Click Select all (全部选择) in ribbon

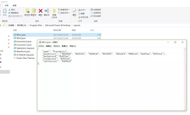pos(96,10)
